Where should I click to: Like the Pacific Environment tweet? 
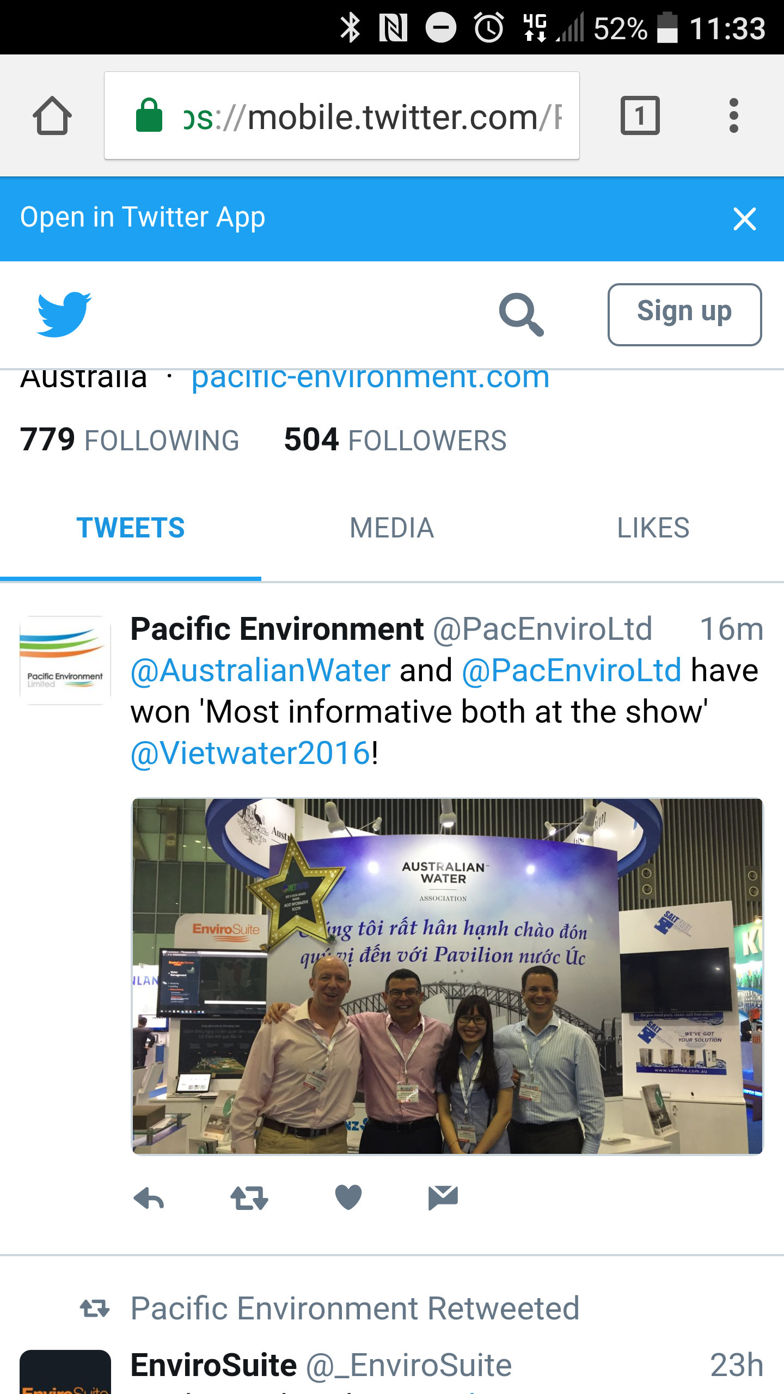point(348,1197)
